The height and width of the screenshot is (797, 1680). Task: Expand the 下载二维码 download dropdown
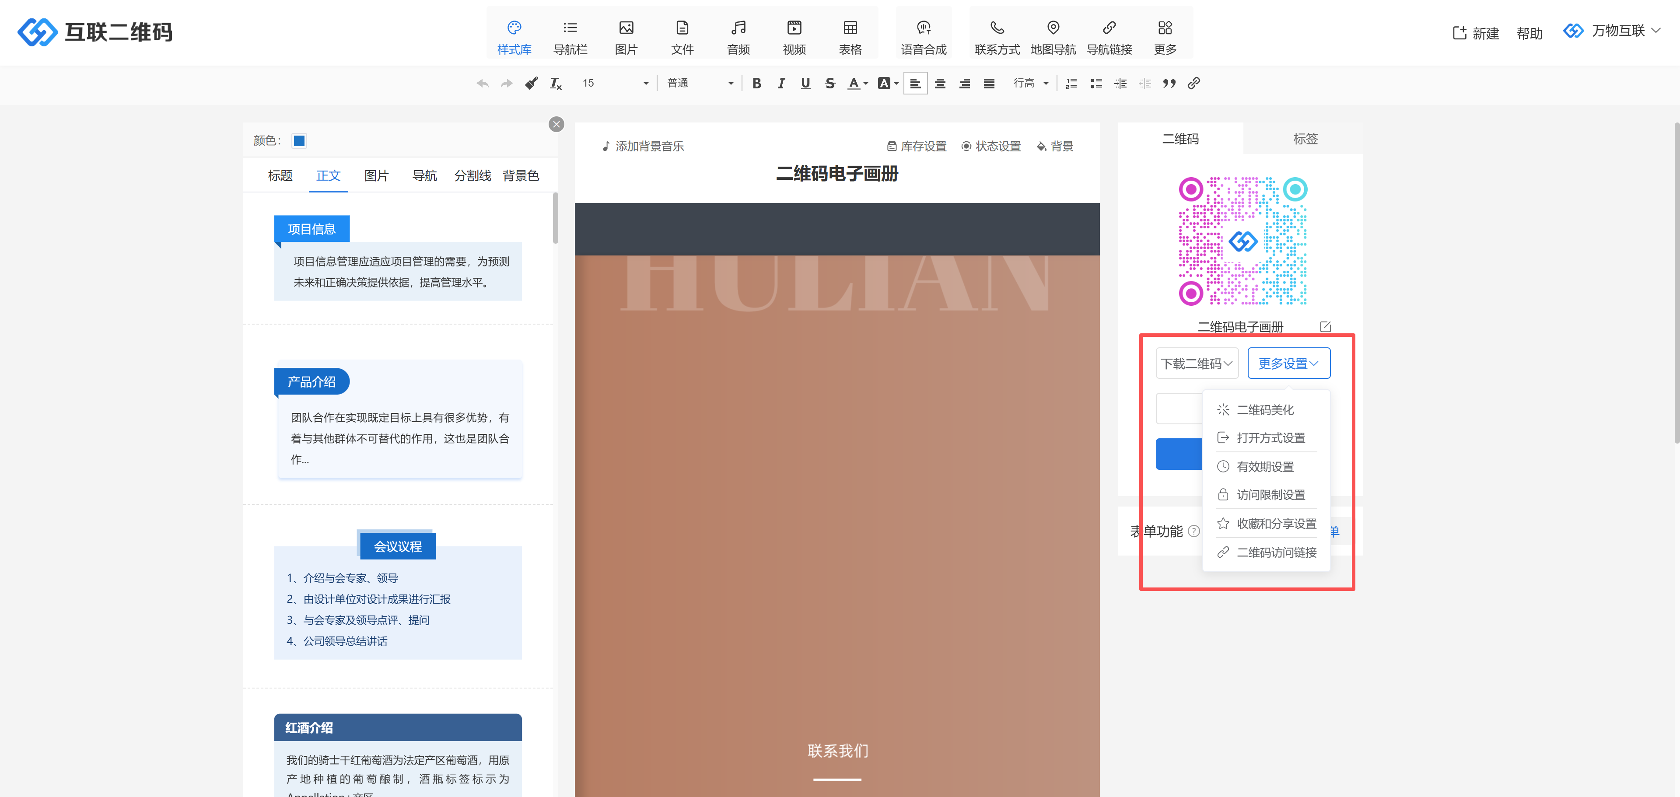tap(1196, 363)
